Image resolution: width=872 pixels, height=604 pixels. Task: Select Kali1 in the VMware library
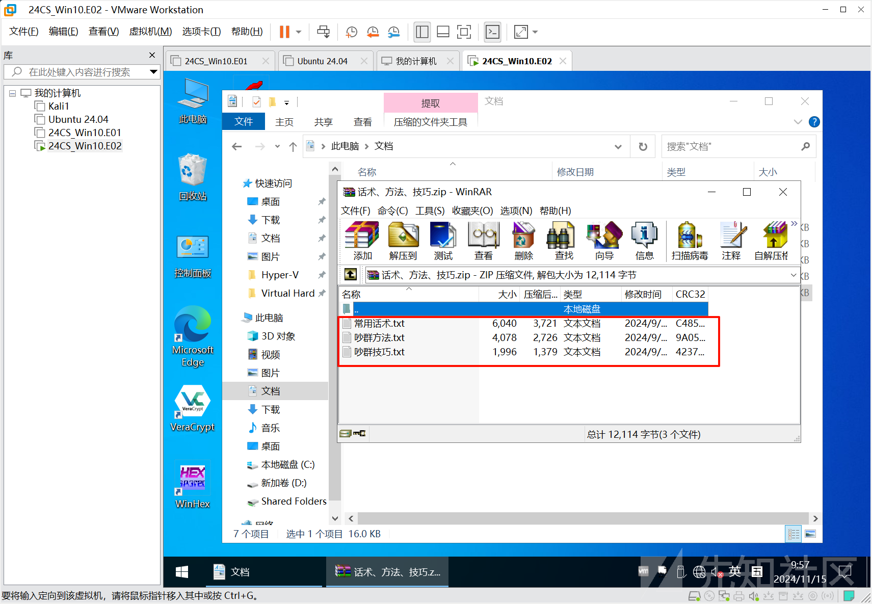pyautogui.click(x=58, y=106)
